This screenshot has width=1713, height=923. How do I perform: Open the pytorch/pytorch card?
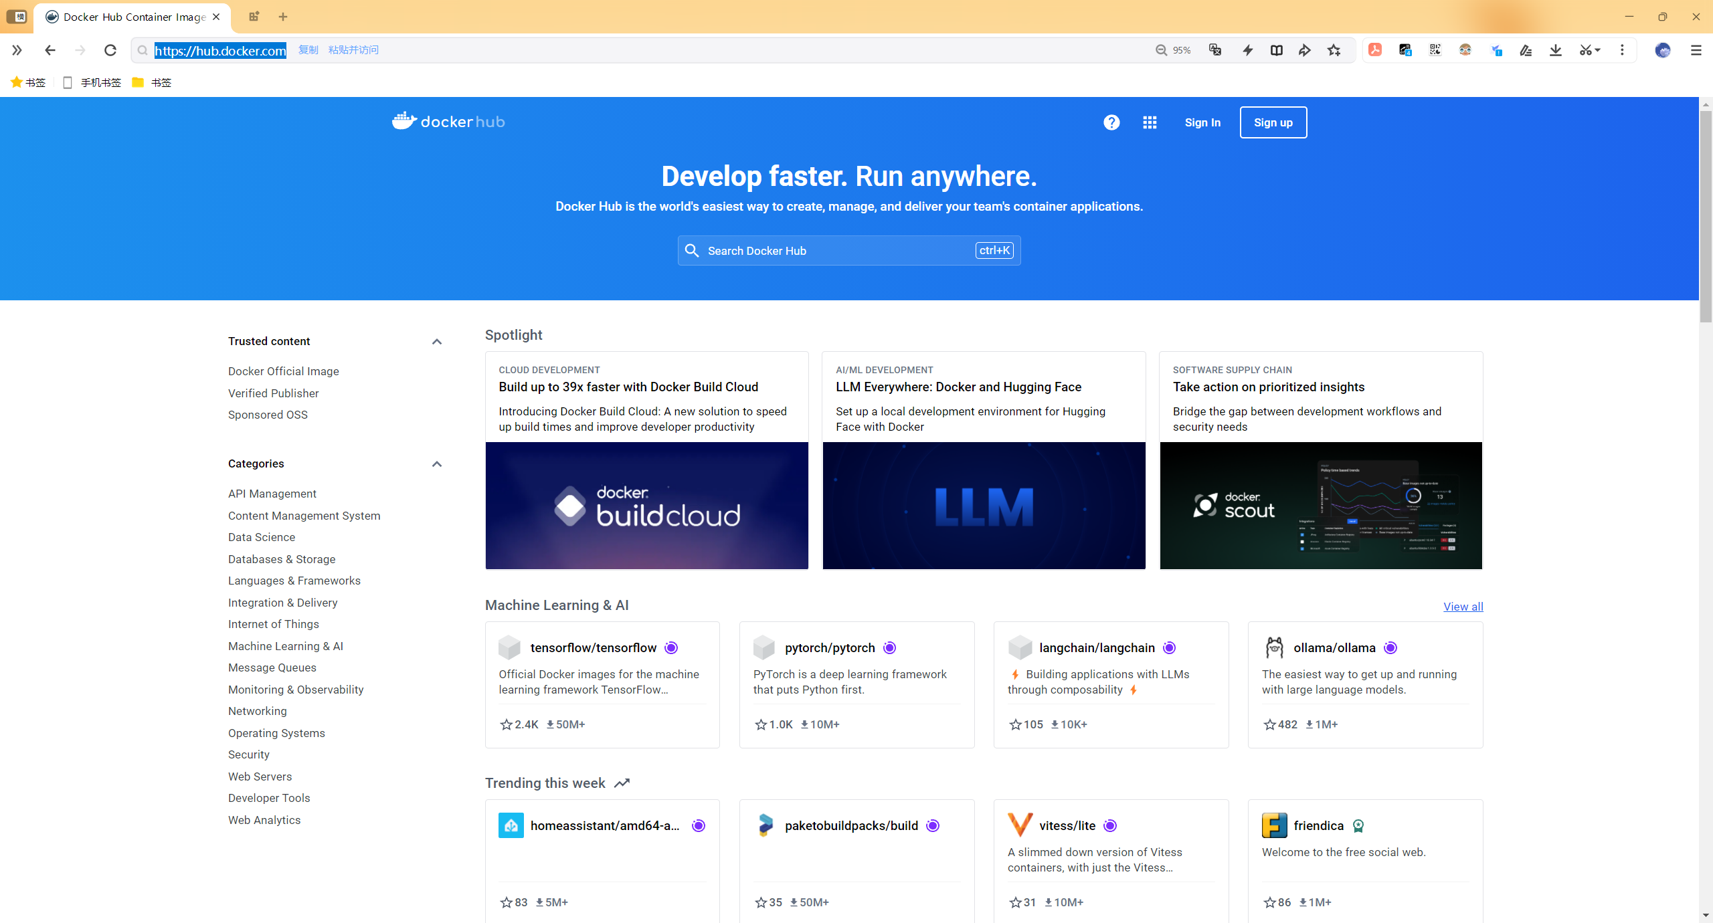[x=856, y=685]
